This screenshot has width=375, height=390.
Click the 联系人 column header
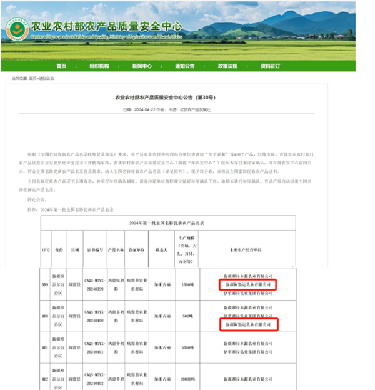click(161, 250)
